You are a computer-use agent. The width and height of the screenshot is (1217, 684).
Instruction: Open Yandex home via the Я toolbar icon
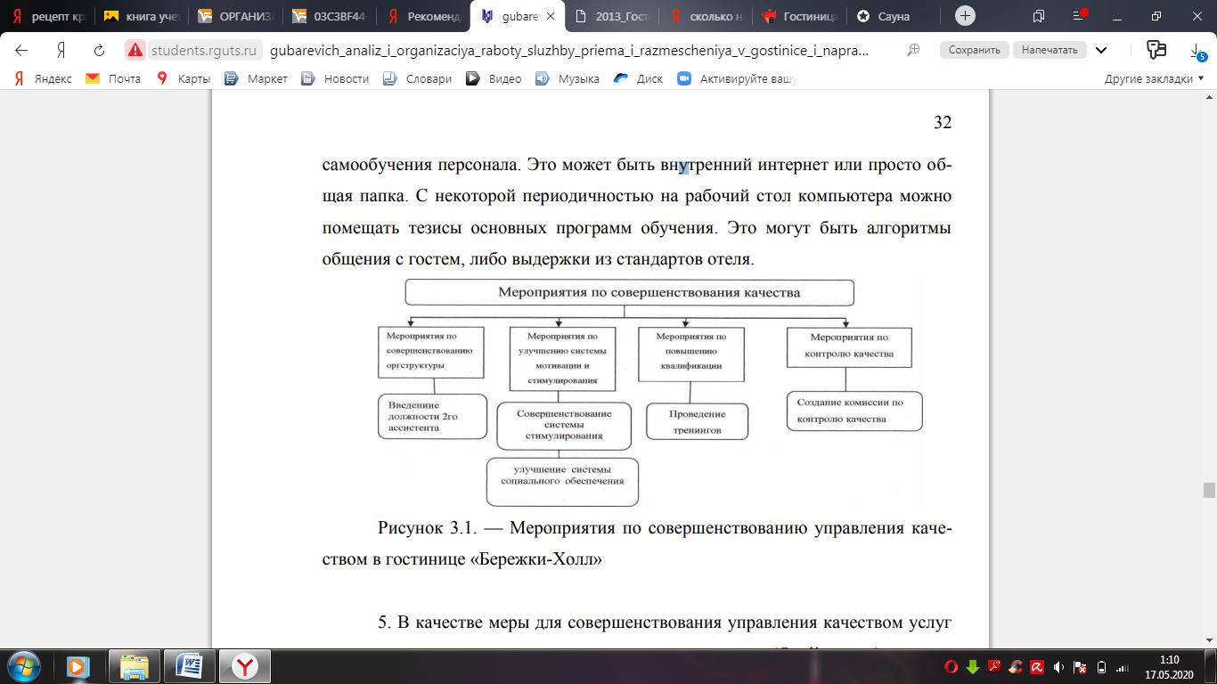click(x=61, y=50)
